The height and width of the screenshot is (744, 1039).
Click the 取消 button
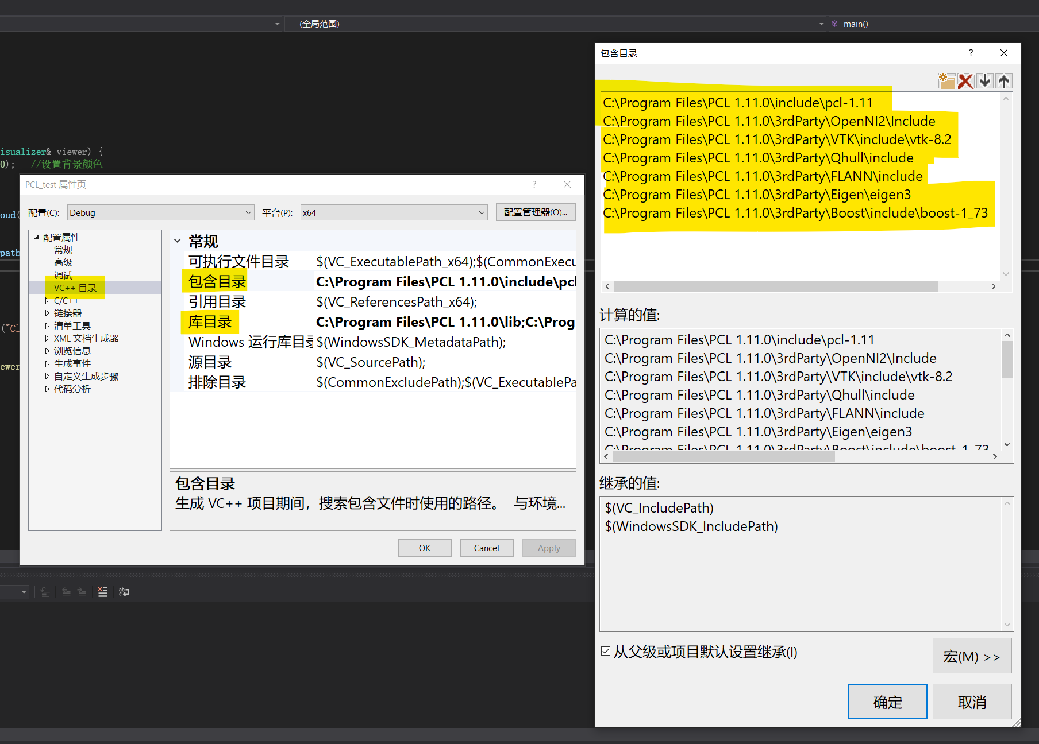click(972, 702)
